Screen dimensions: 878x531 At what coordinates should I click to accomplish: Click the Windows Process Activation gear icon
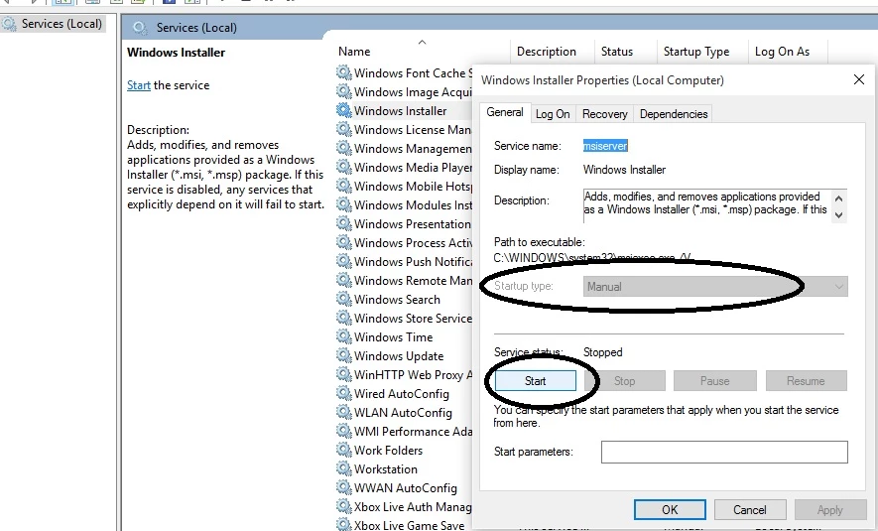pyautogui.click(x=344, y=242)
